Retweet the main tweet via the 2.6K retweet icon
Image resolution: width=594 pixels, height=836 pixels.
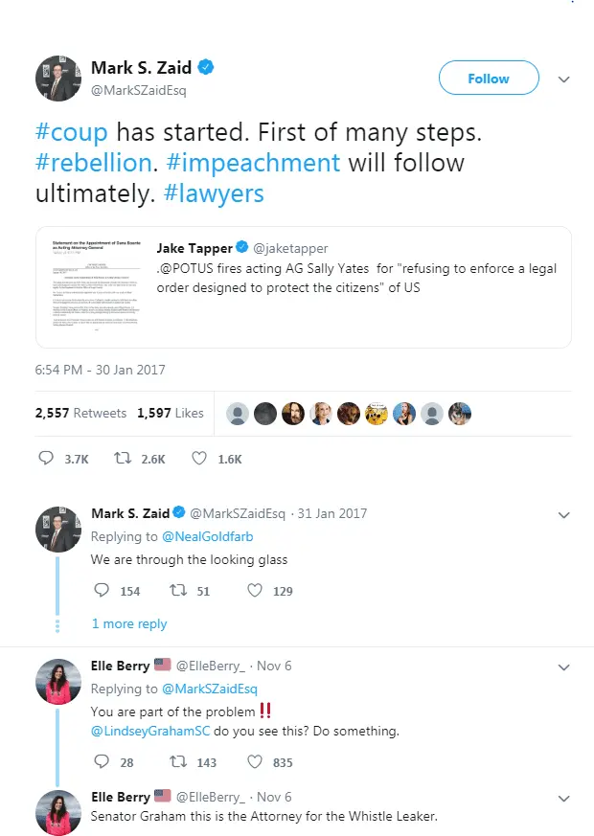click(124, 459)
